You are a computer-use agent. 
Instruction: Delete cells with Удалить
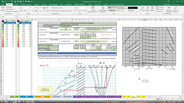point(148,9)
